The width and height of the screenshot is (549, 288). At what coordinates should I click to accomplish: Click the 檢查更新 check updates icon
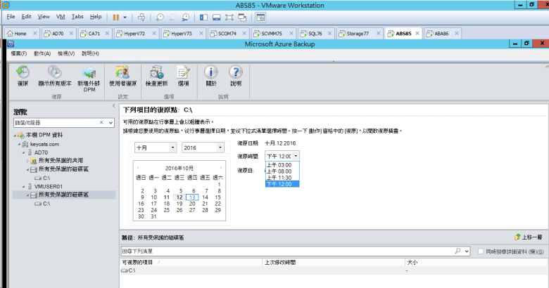(x=156, y=73)
